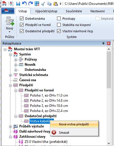Viewport: 114px width, 146px height.
Task: Click the Nový cross-section icon
Action: pyautogui.click(x=10, y=21)
